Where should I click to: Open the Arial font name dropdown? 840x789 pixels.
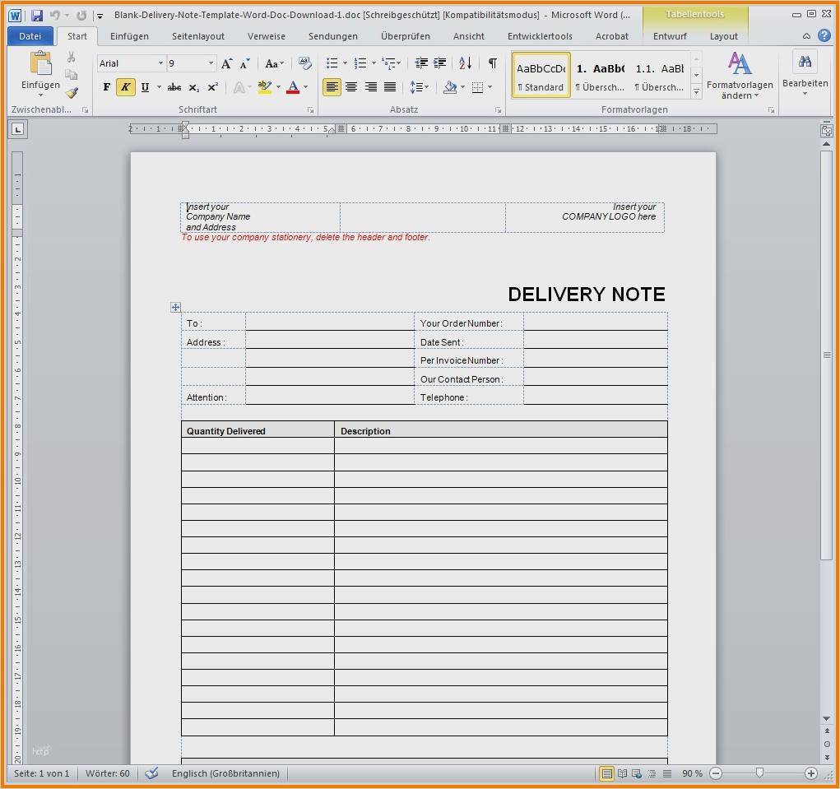tap(160, 63)
